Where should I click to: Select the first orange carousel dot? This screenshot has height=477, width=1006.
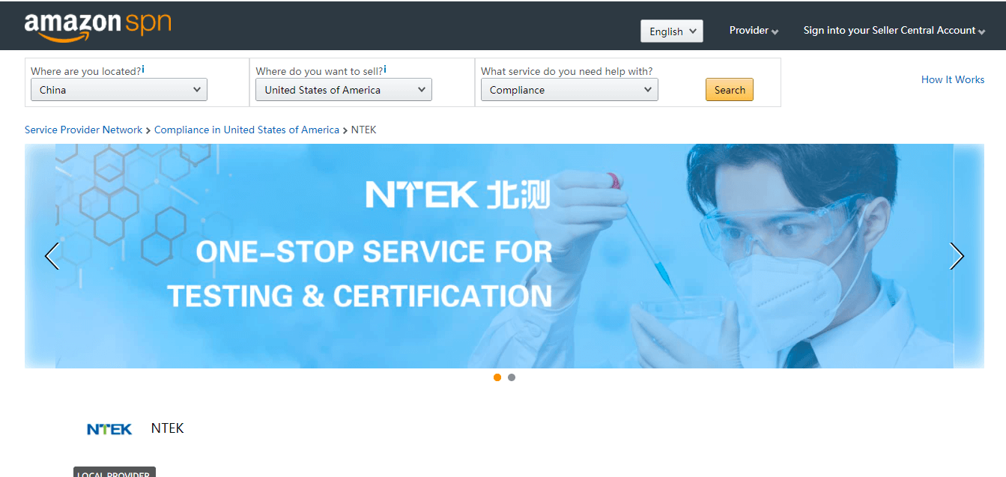pyautogui.click(x=497, y=377)
